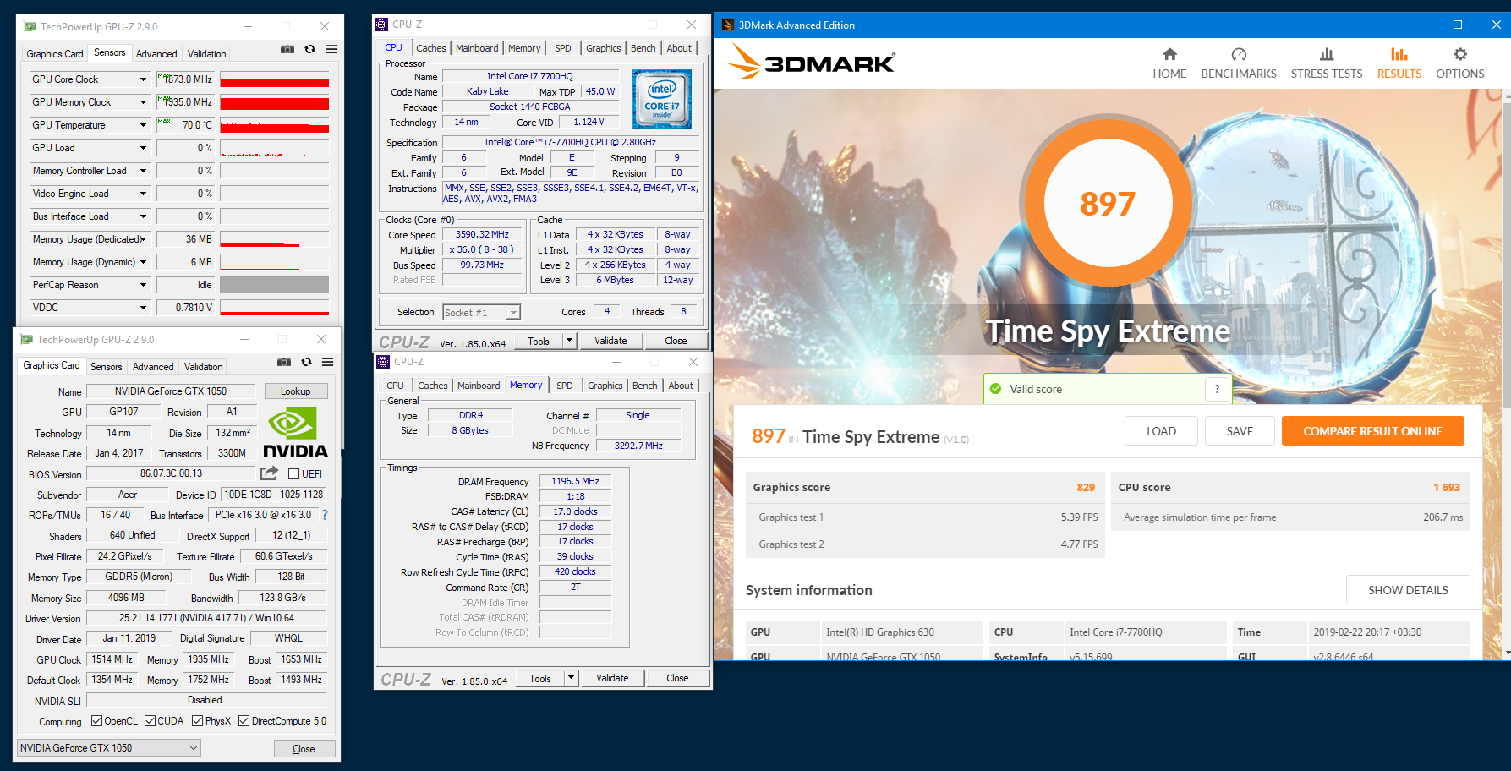
Task: Toggle the CUDA checkbox
Action: point(150,721)
